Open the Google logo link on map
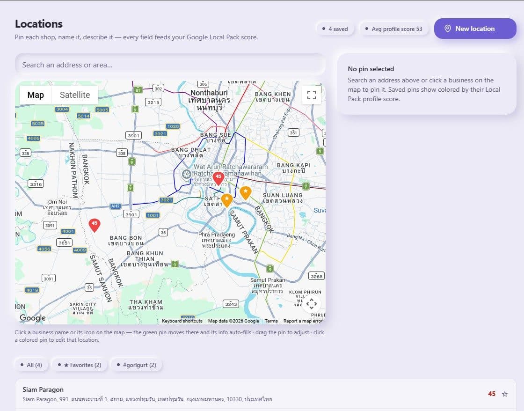Viewport: 524px width, 411px height. pos(33,318)
